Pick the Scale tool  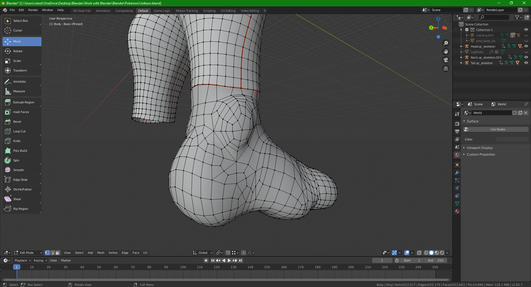point(22,61)
